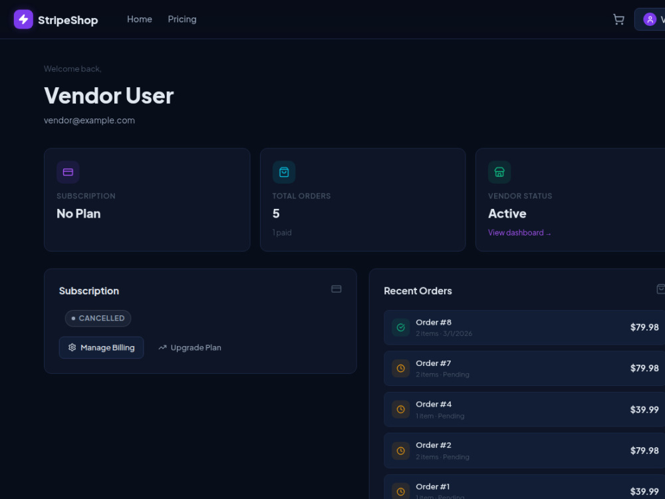Click the total orders count 5

(276, 214)
